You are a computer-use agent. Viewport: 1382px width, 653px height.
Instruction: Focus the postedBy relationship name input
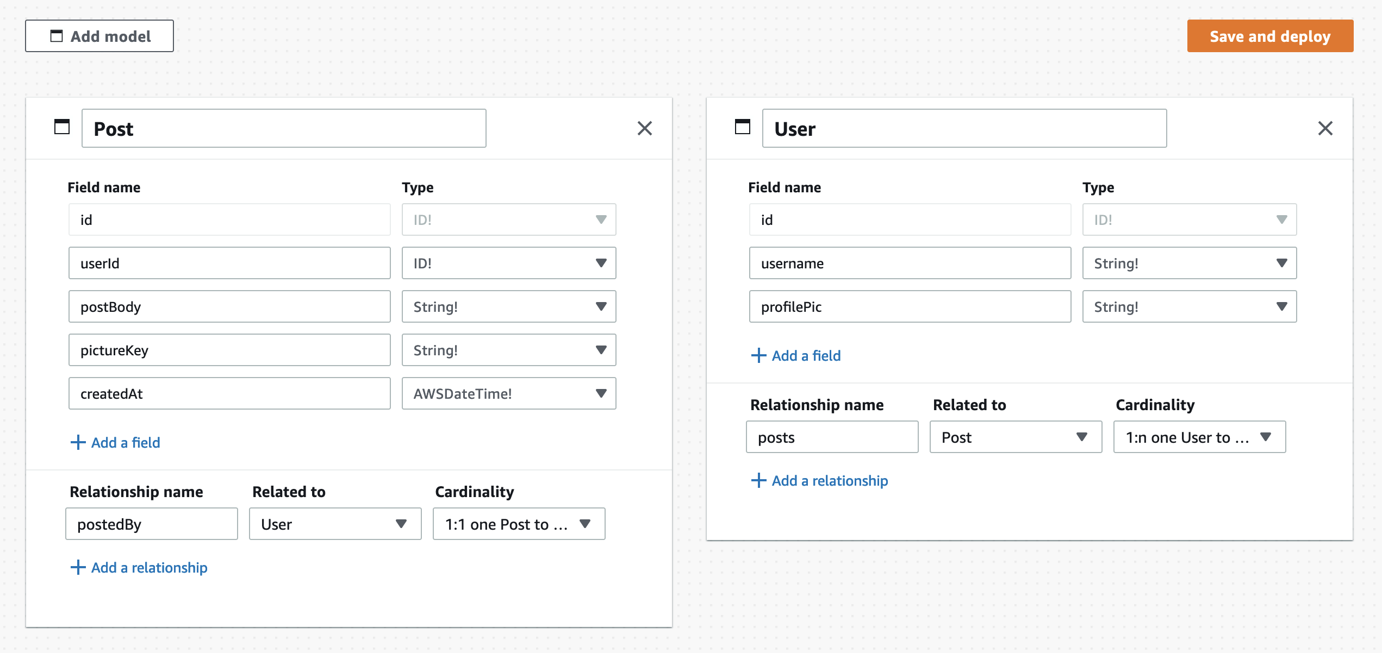pyautogui.click(x=152, y=524)
